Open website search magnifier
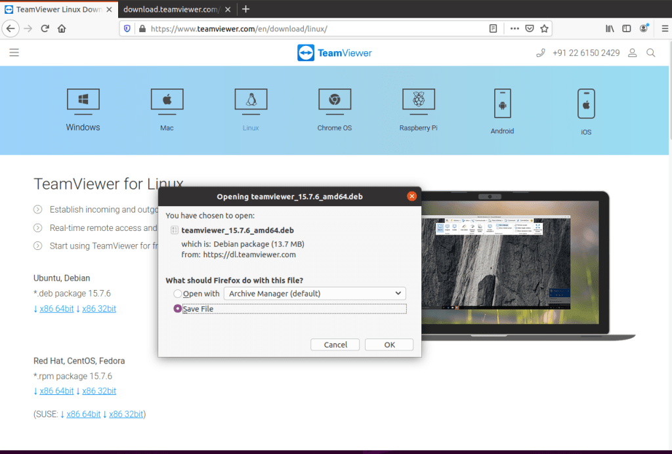672x454 pixels. [x=650, y=52]
